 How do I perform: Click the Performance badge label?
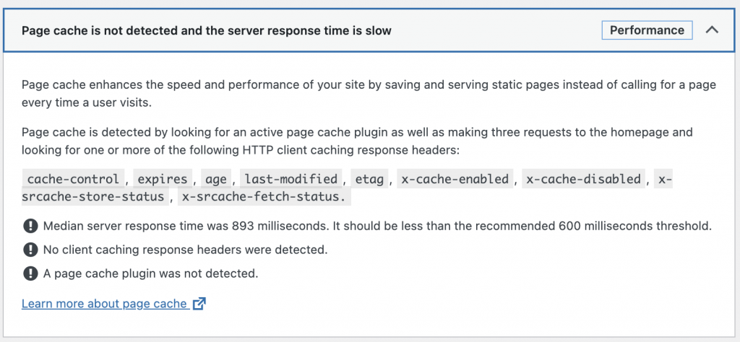click(x=647, y=30)
